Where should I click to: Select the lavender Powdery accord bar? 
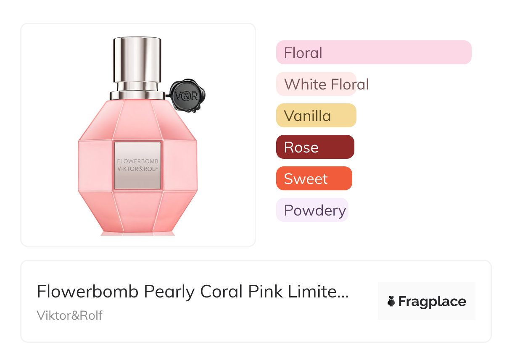click(x=312, y=210)
